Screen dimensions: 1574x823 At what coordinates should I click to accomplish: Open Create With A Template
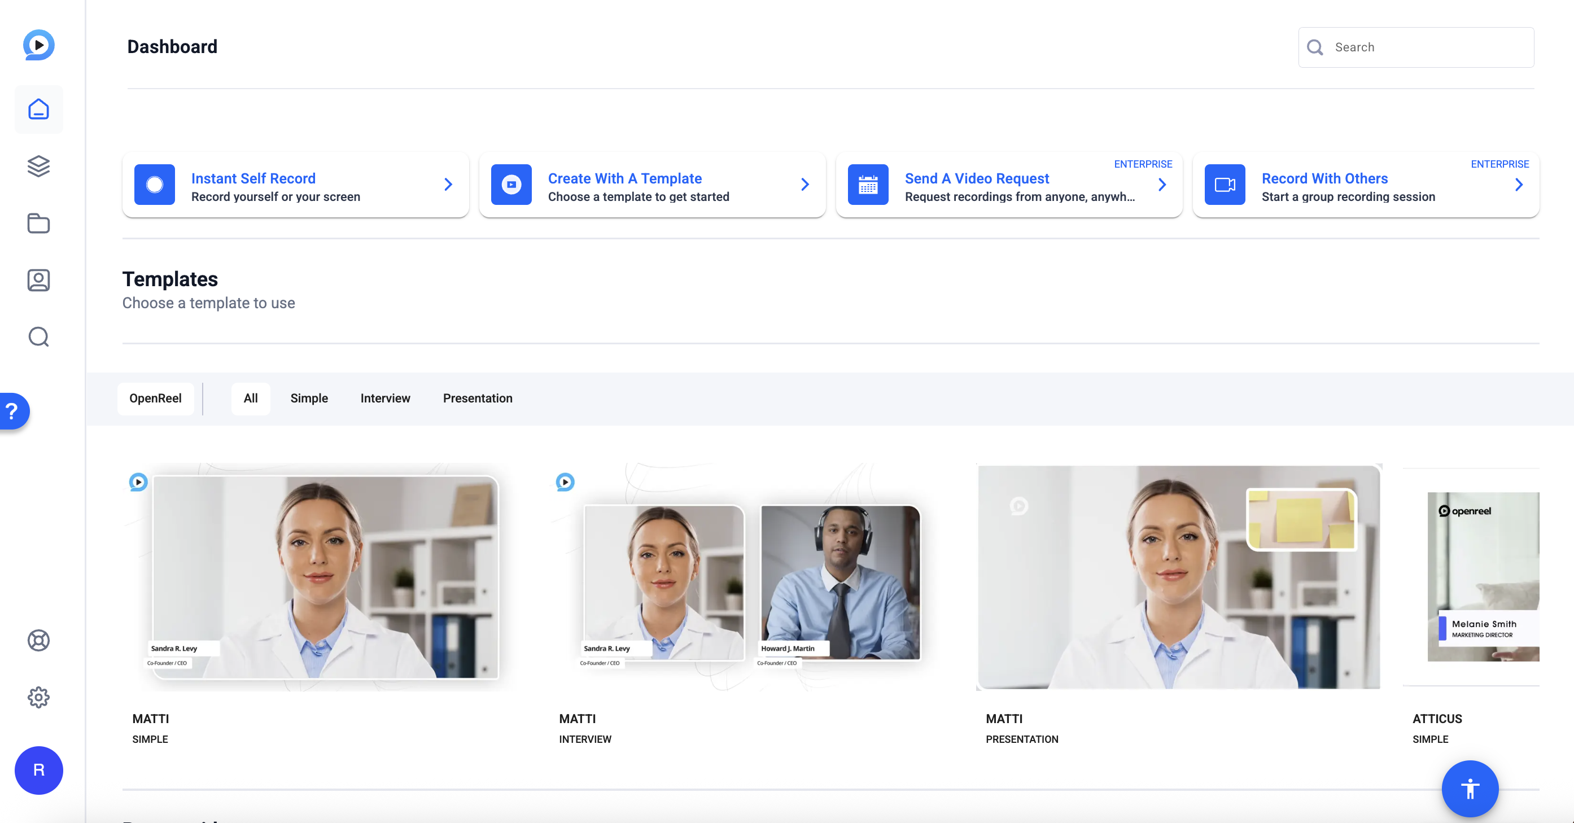624,178
